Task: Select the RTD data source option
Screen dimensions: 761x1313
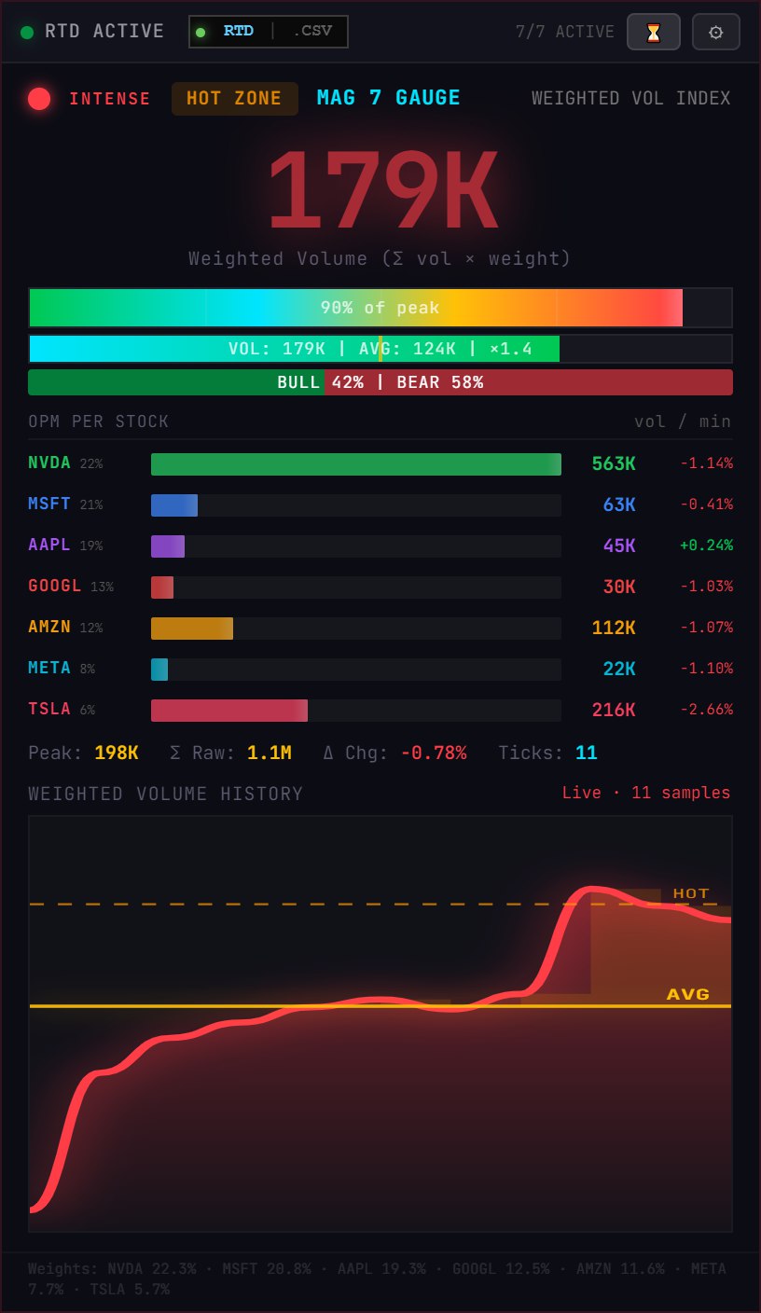Action: 237,31
